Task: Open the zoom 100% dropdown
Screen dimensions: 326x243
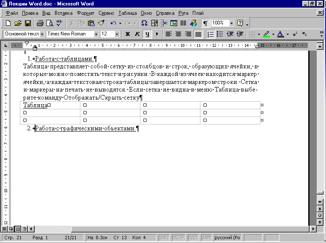Action: tap(231, 23)
